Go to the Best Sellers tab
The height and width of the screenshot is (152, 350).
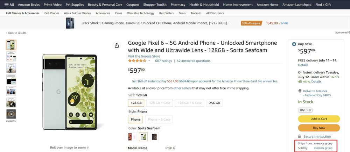pos(167,13)
